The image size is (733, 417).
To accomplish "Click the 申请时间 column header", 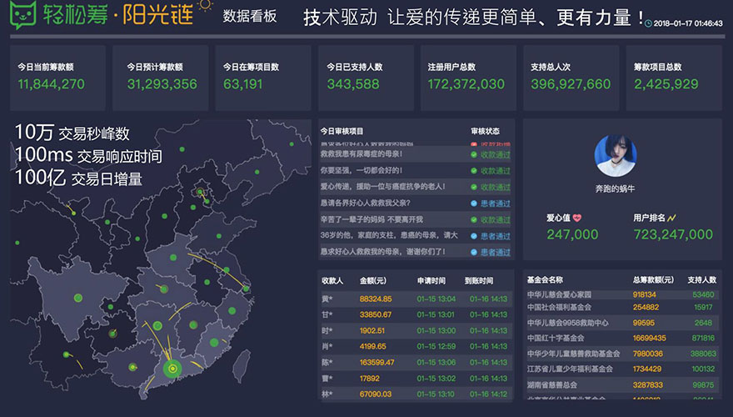I will pyautogui.click(x=431, y=281).
